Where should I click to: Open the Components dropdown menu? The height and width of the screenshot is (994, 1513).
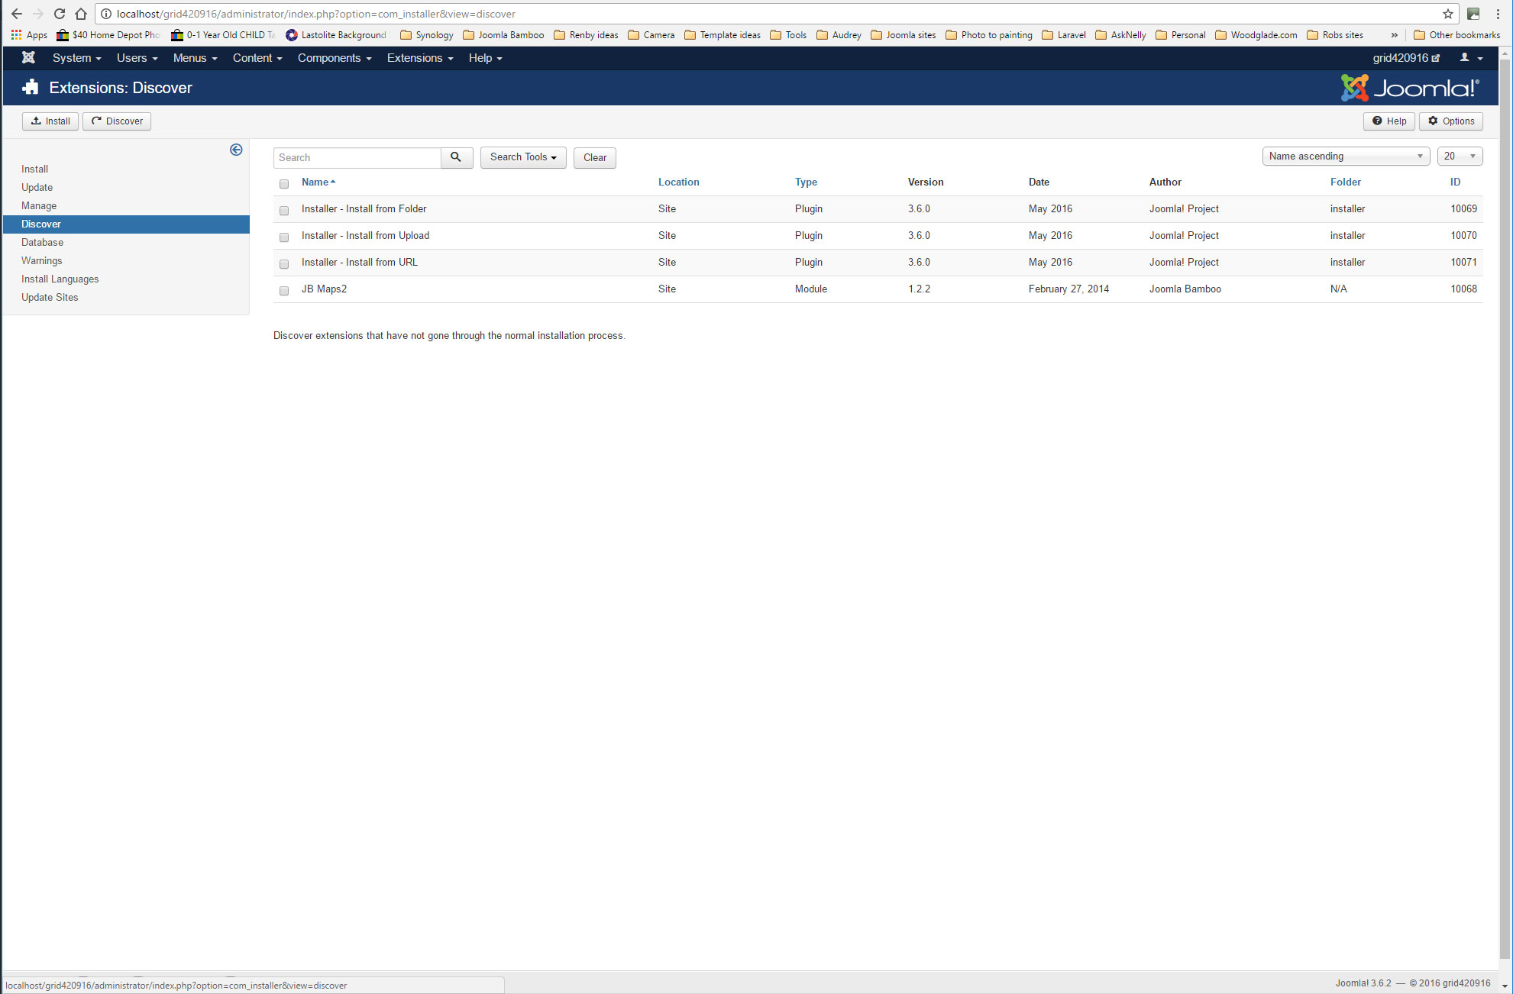[x=335, y=58]
